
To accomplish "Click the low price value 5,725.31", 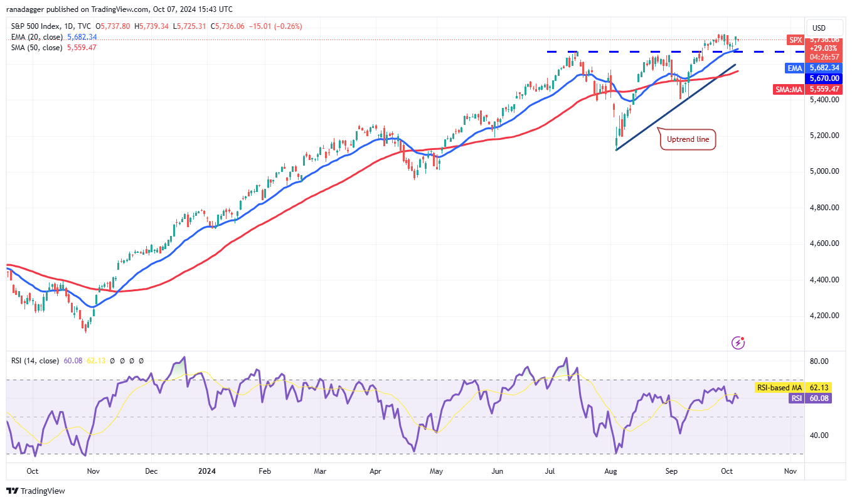I will [193, 26].
